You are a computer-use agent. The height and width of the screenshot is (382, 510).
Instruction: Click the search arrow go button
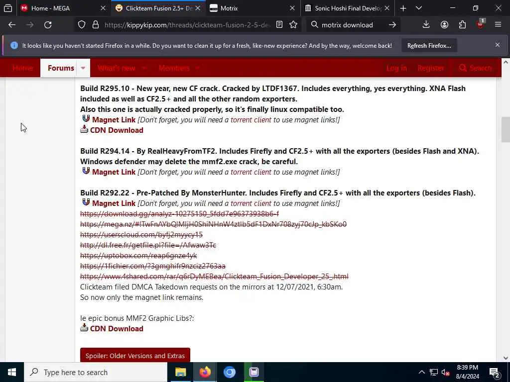392,25
